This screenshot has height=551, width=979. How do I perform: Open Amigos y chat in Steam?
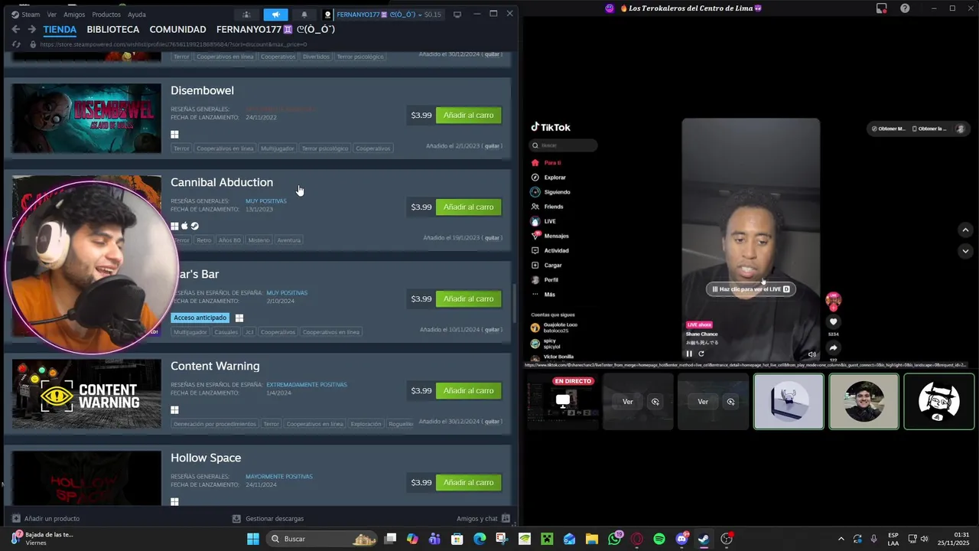click(483, 518)
